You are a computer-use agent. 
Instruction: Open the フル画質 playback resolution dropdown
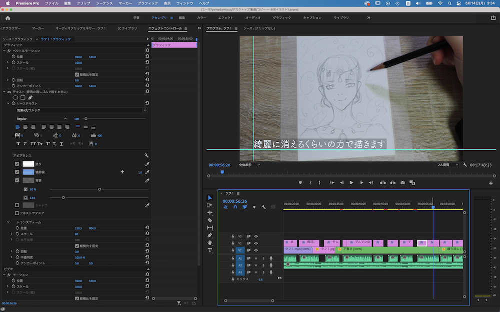pos(447,165)
